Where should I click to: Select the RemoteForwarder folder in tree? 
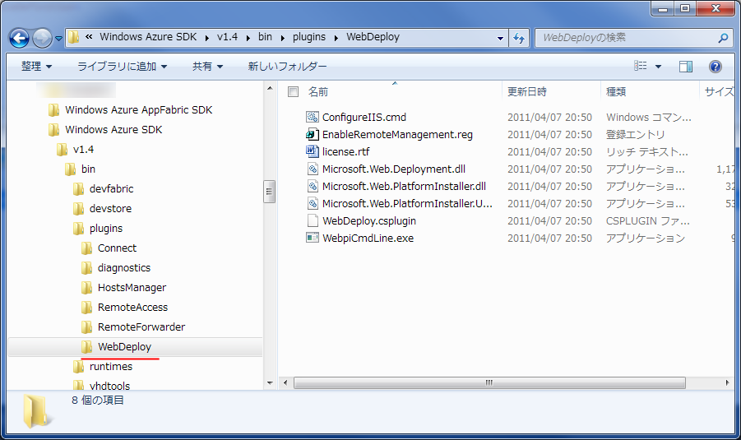point(141,327)
